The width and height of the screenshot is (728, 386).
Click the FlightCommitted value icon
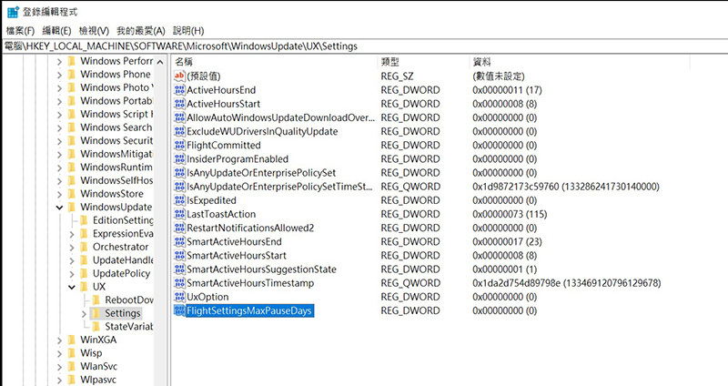[x=179, y=145]
